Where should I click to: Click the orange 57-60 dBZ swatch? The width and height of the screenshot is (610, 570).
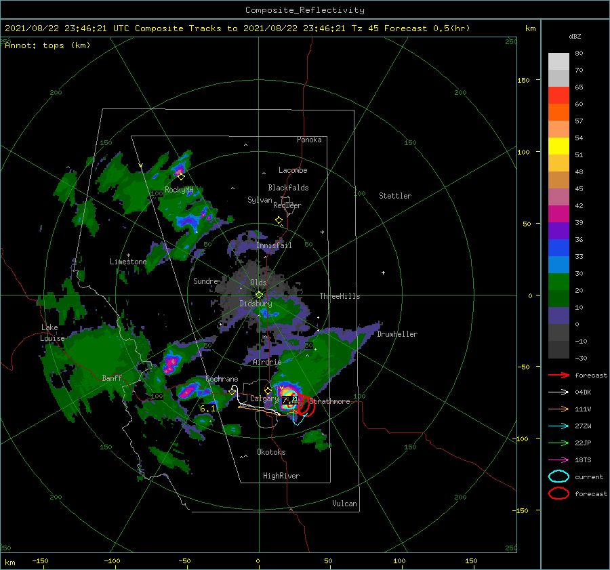pyautogui.click(x=558, y=113)
